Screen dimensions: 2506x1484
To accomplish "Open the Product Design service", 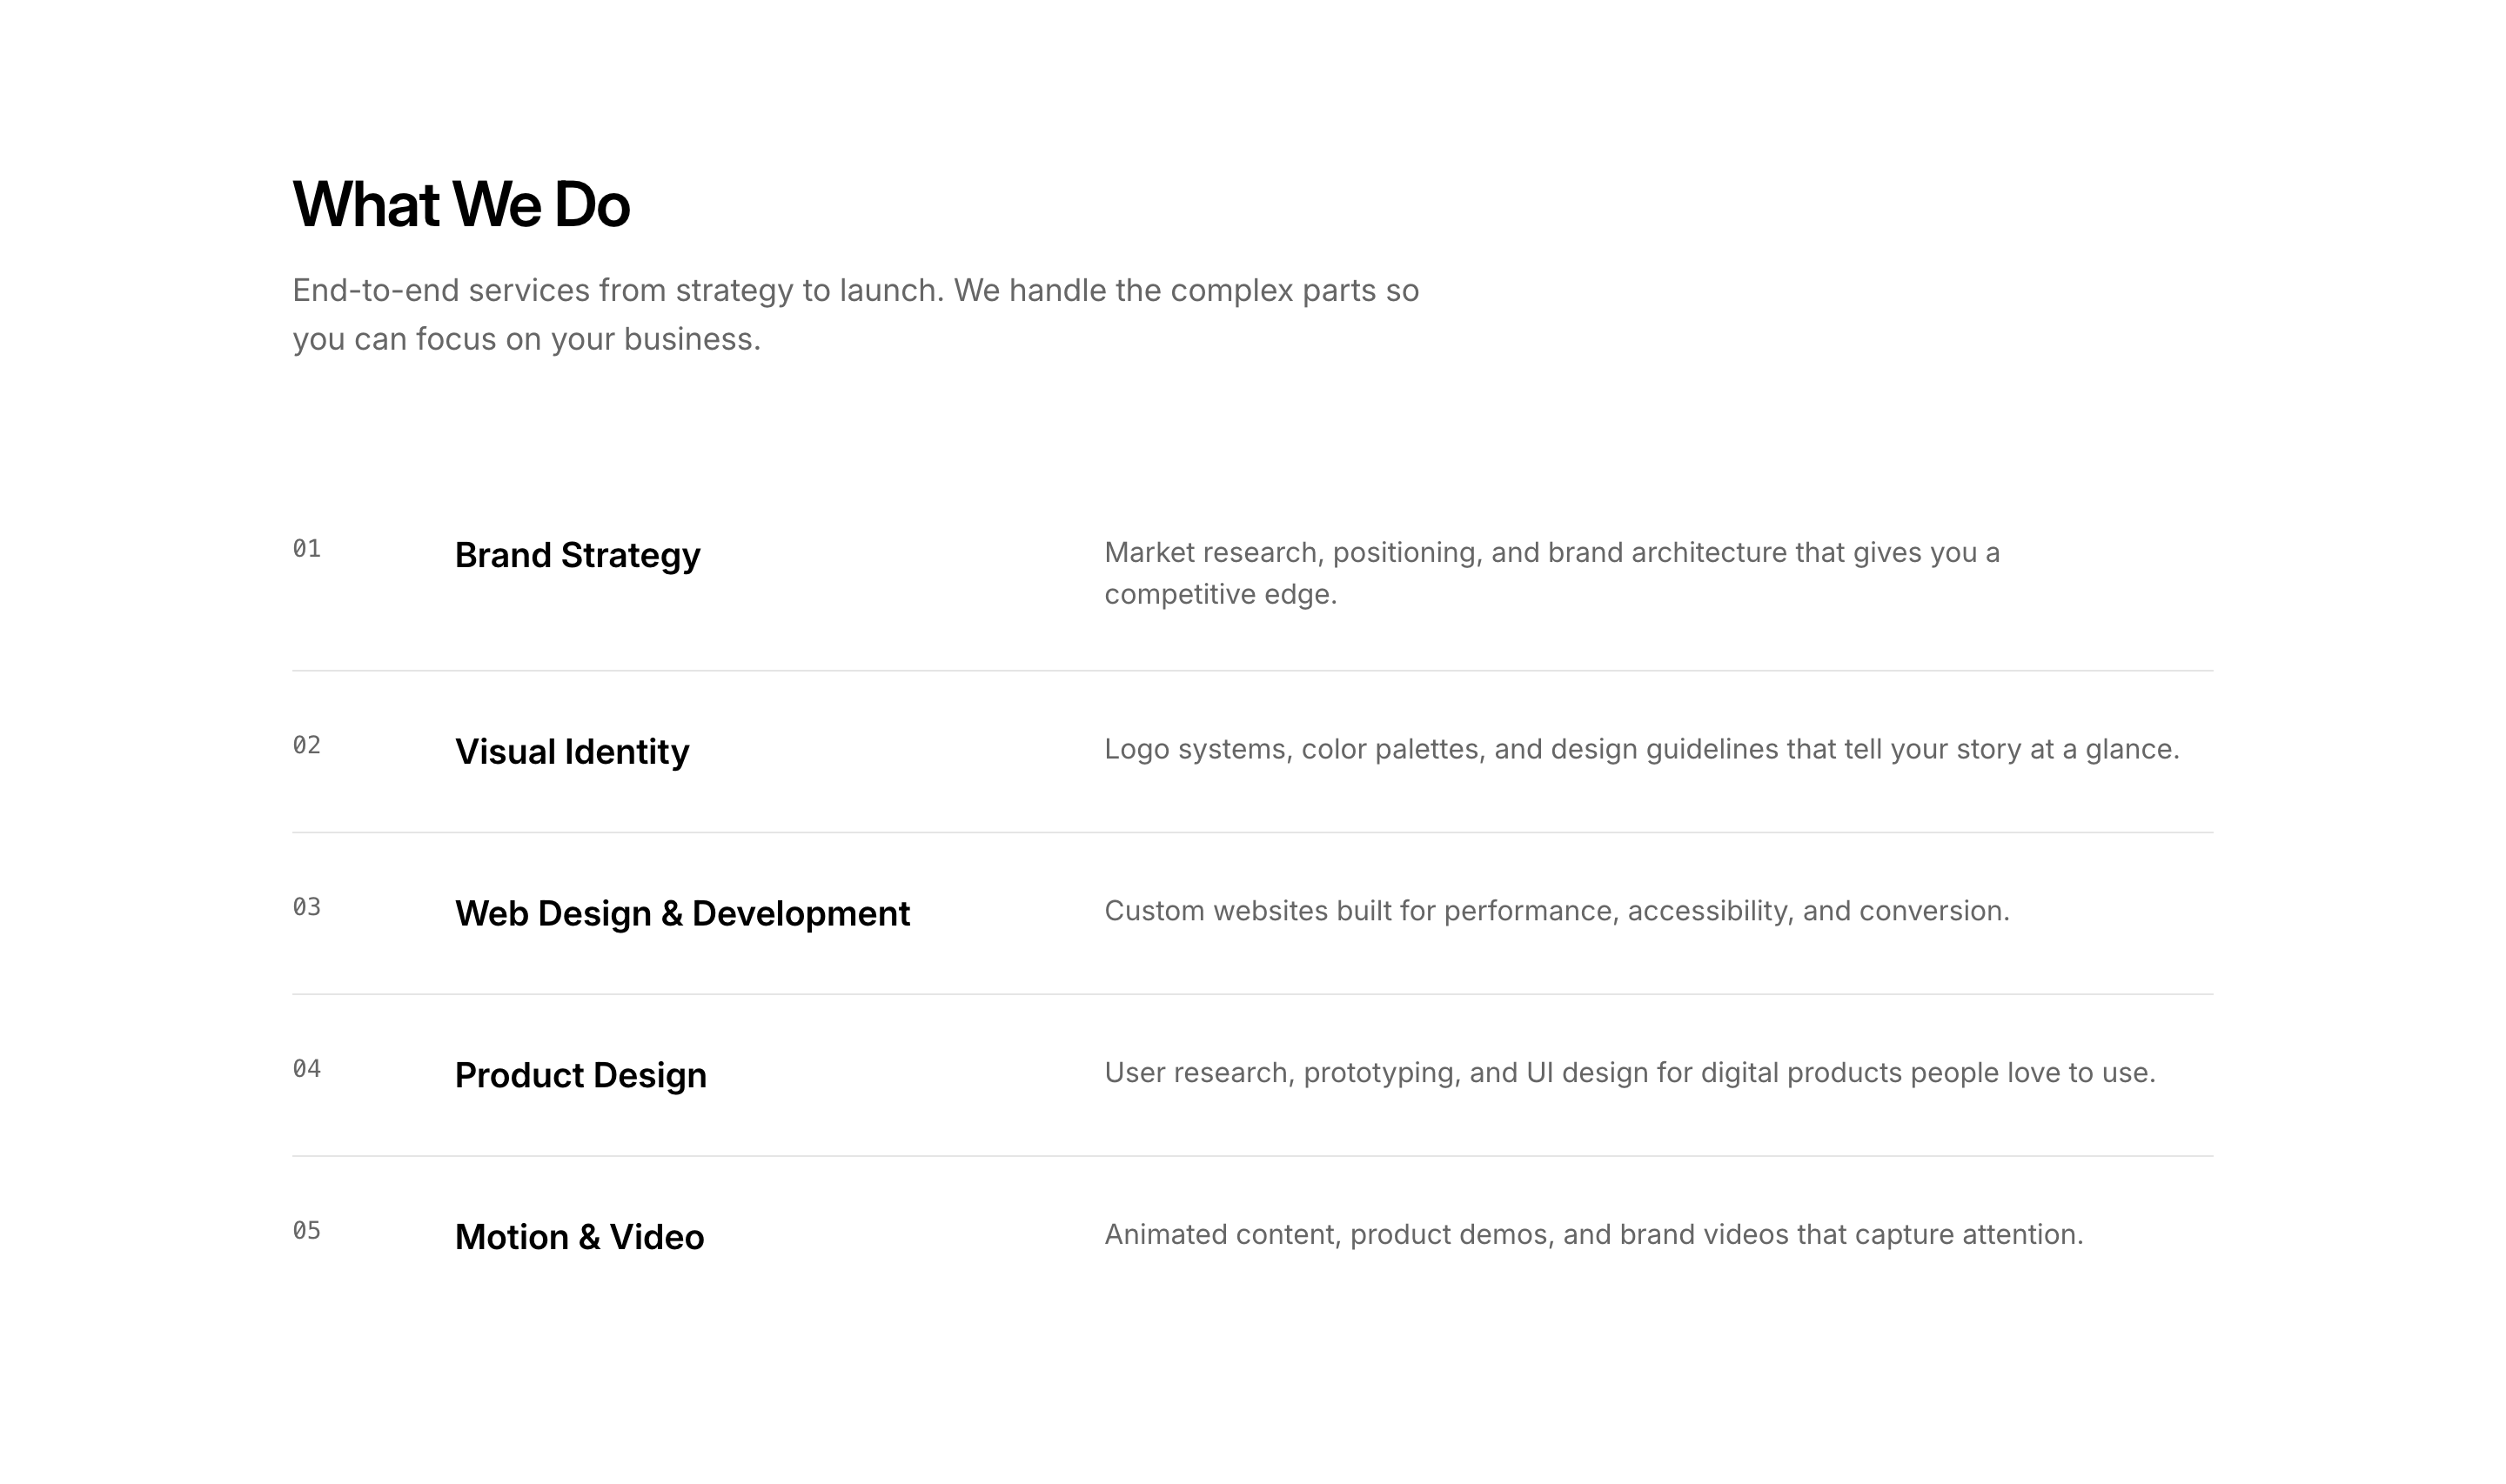I will 580,1076.
